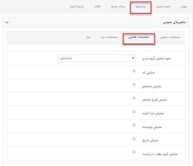
Task: Toggle the نمایش جدا کننده checkbox
Action: (134, 112)
